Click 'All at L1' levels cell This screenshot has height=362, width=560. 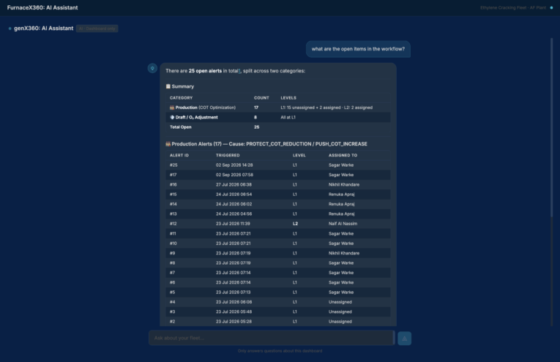point(288,117)
